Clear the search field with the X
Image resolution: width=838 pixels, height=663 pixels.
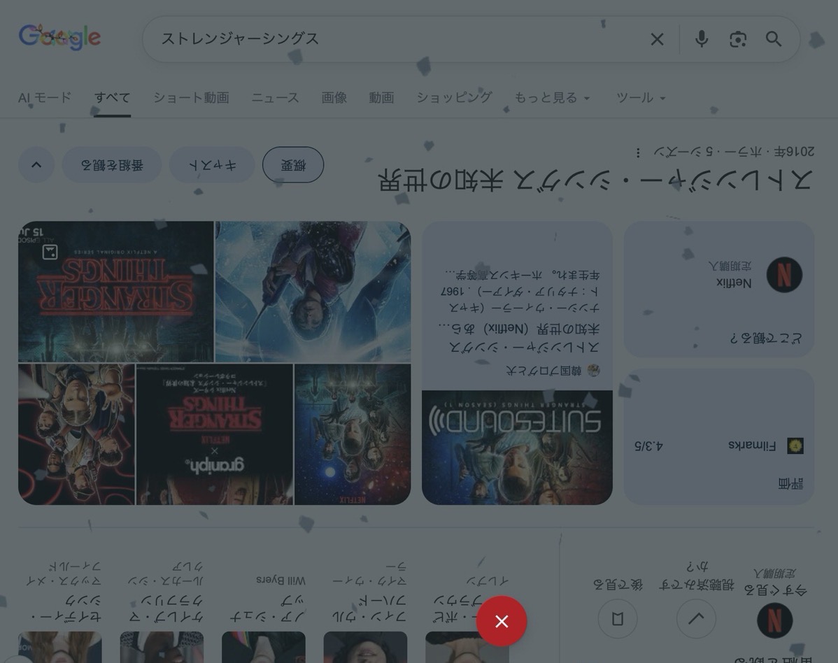pos(656,39)
